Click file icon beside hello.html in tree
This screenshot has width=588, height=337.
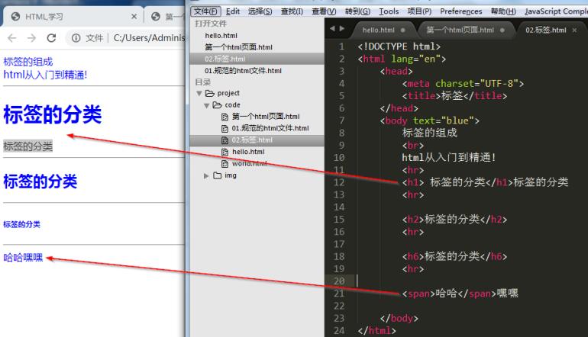[225, 152]
